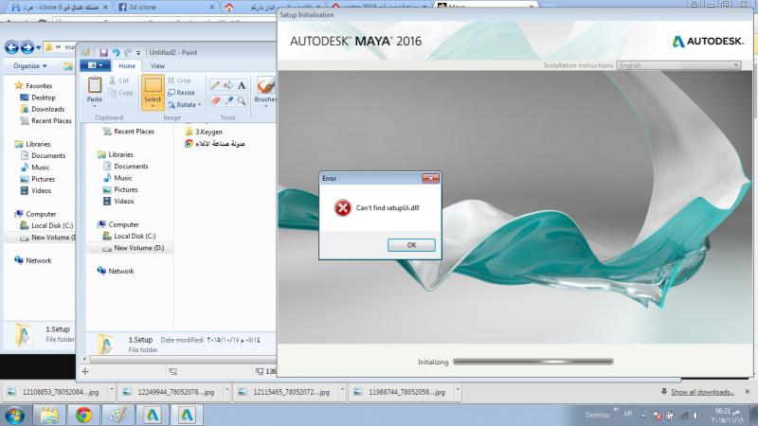Viewport: 758px width, 426px height.
Task: Click Copy in Paint's Clipboard group
Action: tap(121, 92)
